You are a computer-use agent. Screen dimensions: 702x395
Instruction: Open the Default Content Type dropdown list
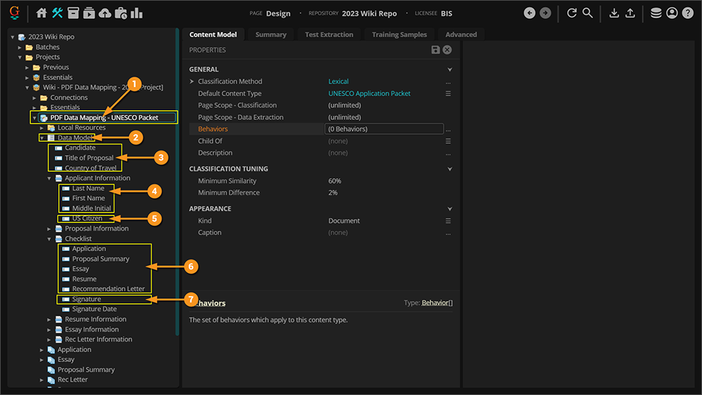coord(448,93)
